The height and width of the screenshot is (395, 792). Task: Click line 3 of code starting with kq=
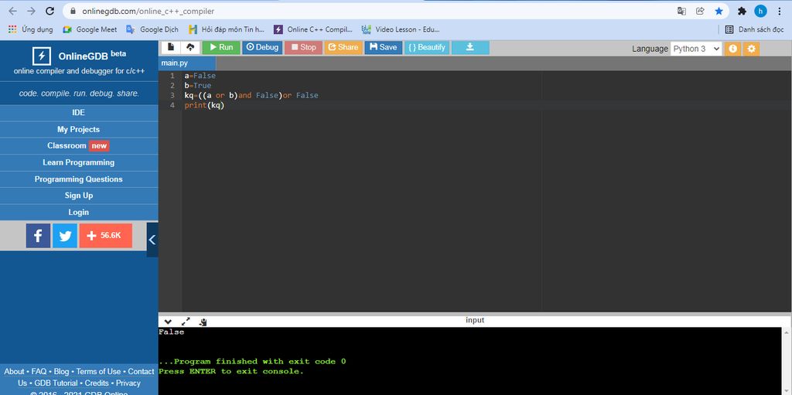pos(251,96)
